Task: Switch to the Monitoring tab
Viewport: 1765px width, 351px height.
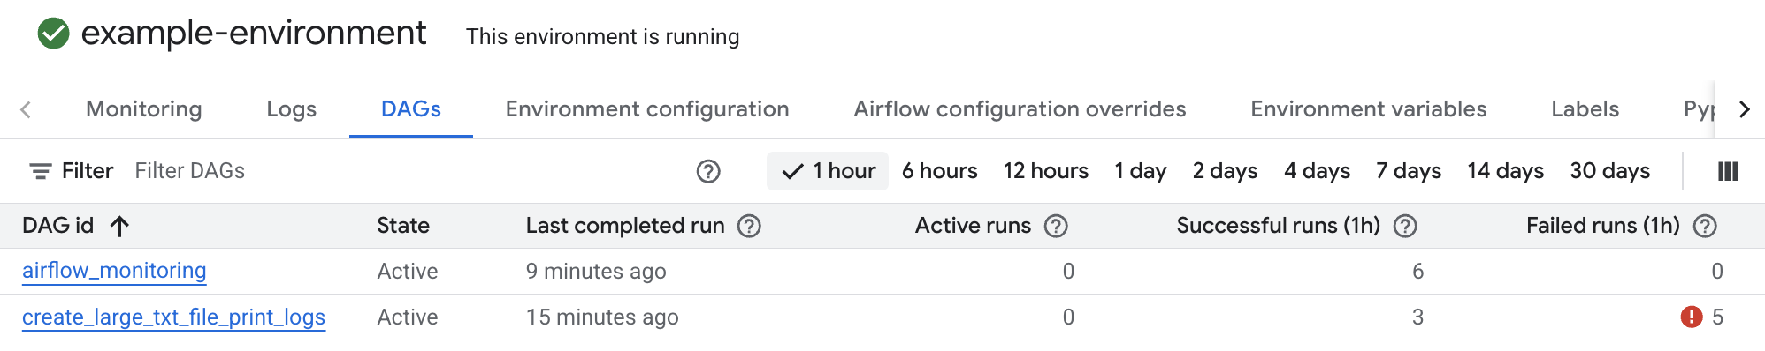Action: 144,109
